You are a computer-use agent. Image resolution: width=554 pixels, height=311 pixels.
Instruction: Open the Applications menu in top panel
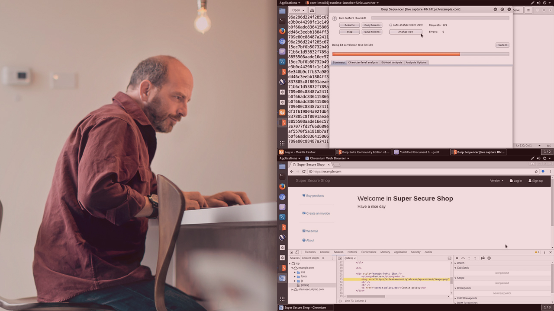(290, 3)
